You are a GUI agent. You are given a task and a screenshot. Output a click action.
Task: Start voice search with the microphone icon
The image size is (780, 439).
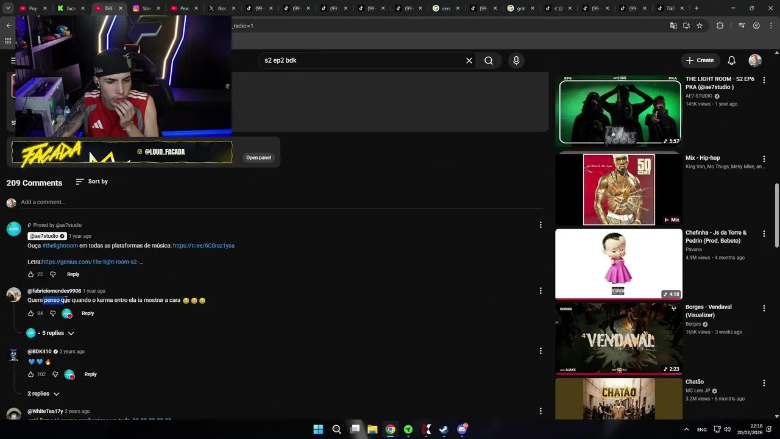[x=516, y=60]
